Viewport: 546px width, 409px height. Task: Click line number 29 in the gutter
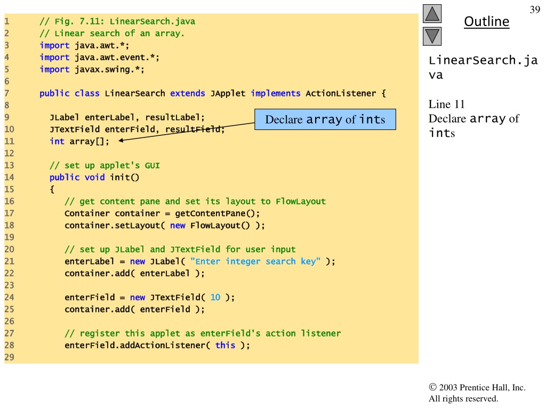[x=10, y=357]
